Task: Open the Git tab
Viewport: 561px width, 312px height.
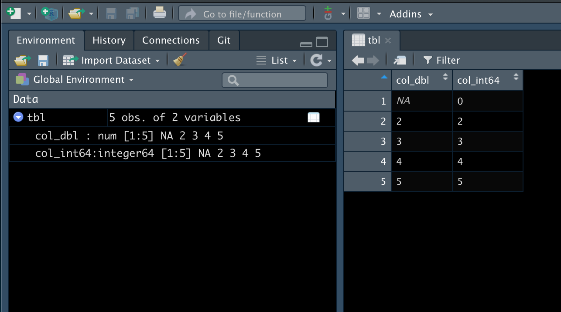Action: (x=224, y=40)
